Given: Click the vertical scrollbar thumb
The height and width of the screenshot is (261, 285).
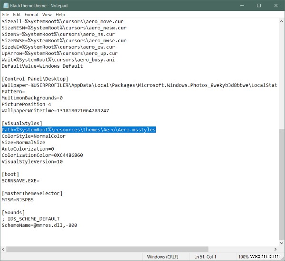Looking at the screenshot, I should (282, 184).
